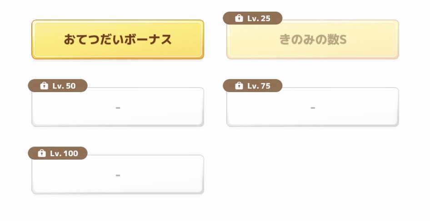This screenshot has height=221, width=430.
Task: Click the lock icon beside Lv. 50
Action: pyautogui.click(x=44, y=86)
